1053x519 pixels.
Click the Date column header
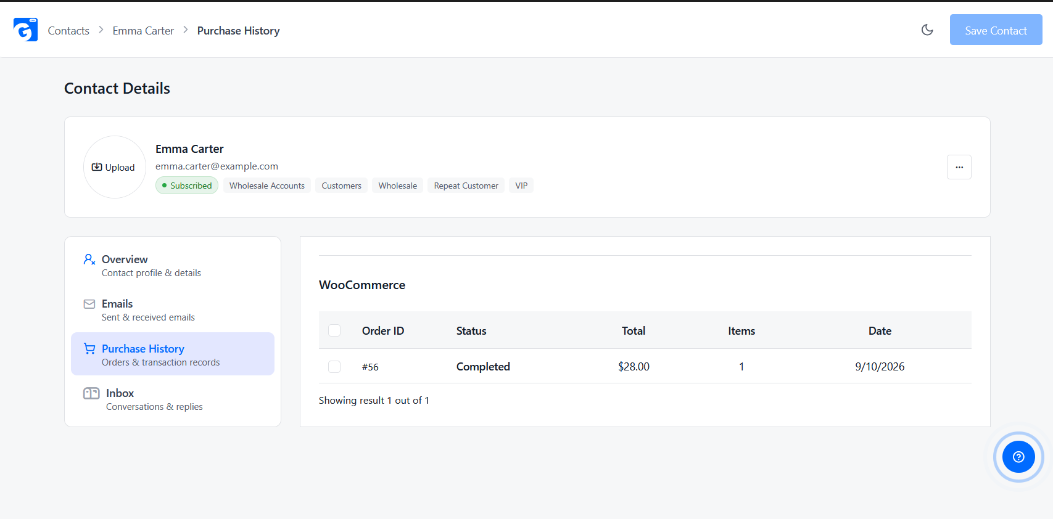(x=880, y=331)
